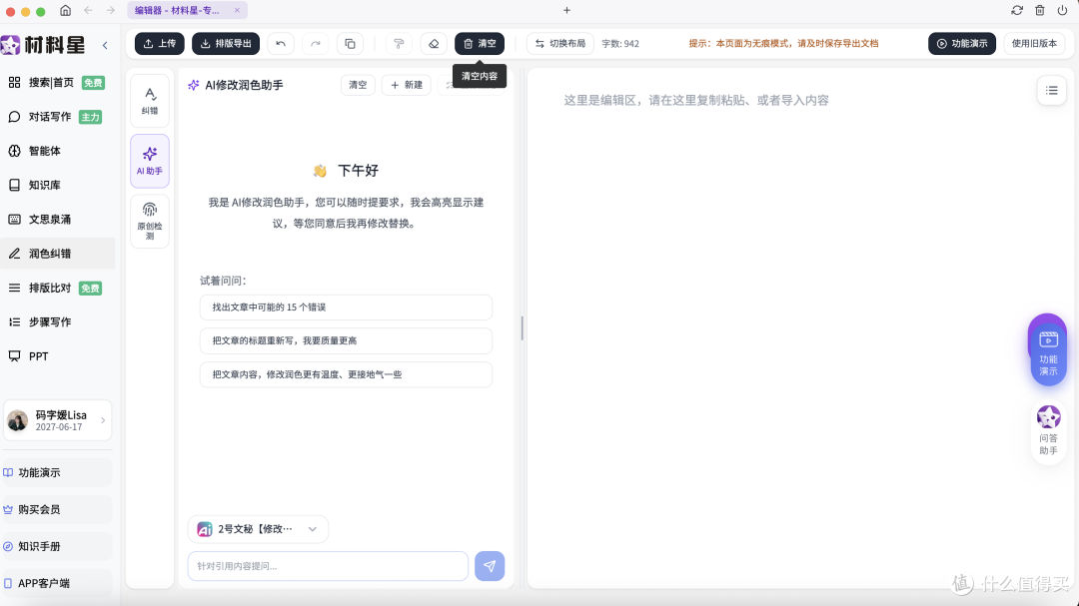
Task: Expand 码字媛Lisa account chevron
Action: pos(103,420)
